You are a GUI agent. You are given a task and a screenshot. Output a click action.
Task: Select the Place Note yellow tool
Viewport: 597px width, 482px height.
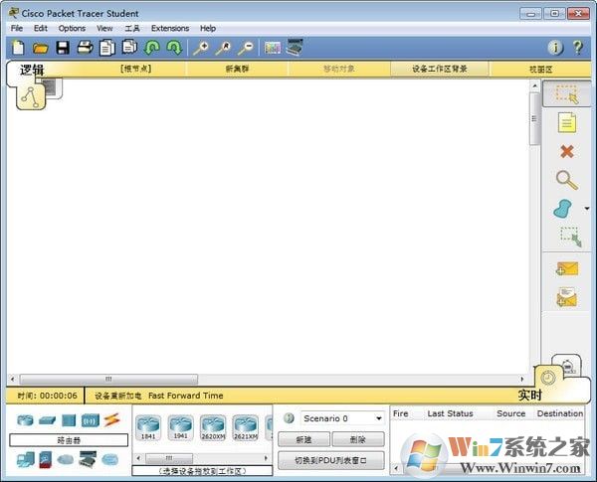[x=567, y=122]
